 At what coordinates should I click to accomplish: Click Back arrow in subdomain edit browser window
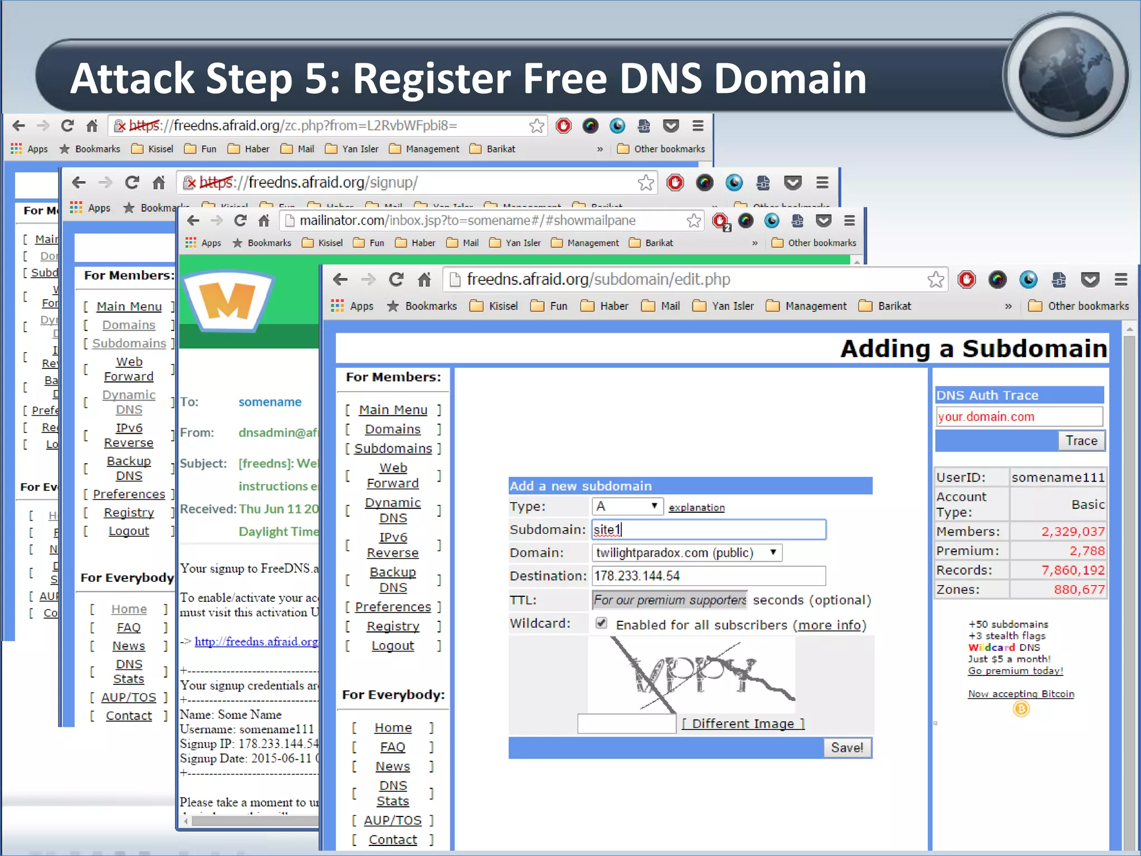coord(340,280)
